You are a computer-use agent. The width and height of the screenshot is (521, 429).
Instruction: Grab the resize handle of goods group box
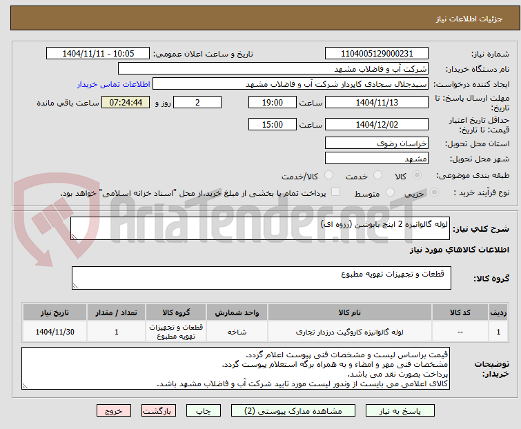pyautogui.click(x=75, y=286)
